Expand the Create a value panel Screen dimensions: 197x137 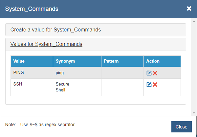(55, 29)
